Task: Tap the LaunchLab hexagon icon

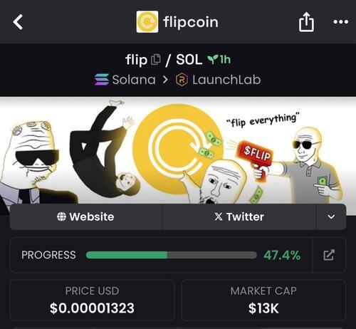Action: (x=182, y=80)
